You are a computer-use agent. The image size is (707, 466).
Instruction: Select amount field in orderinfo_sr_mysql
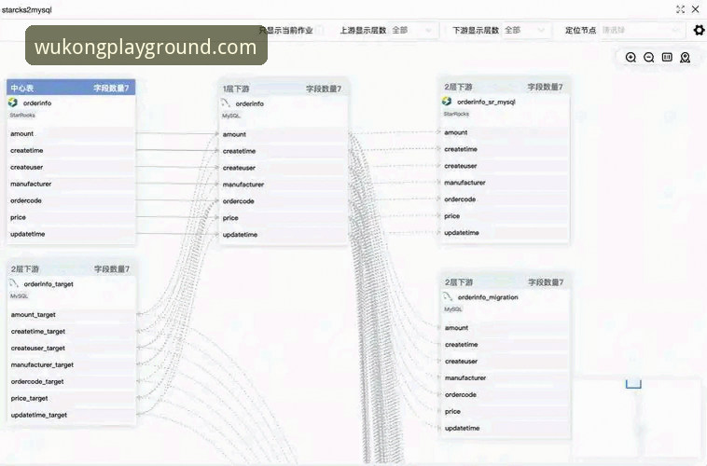[505, 132]
